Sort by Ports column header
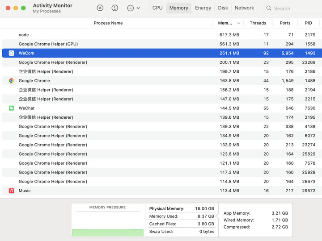The width and height of the screenshot is (322, 241). 285,23
